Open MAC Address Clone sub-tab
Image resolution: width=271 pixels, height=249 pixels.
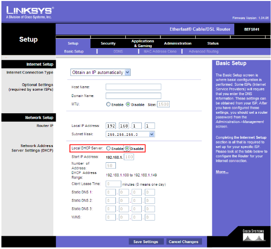tap(160, 51)
